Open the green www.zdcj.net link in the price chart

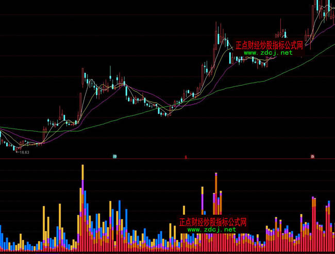pos(267,53)
